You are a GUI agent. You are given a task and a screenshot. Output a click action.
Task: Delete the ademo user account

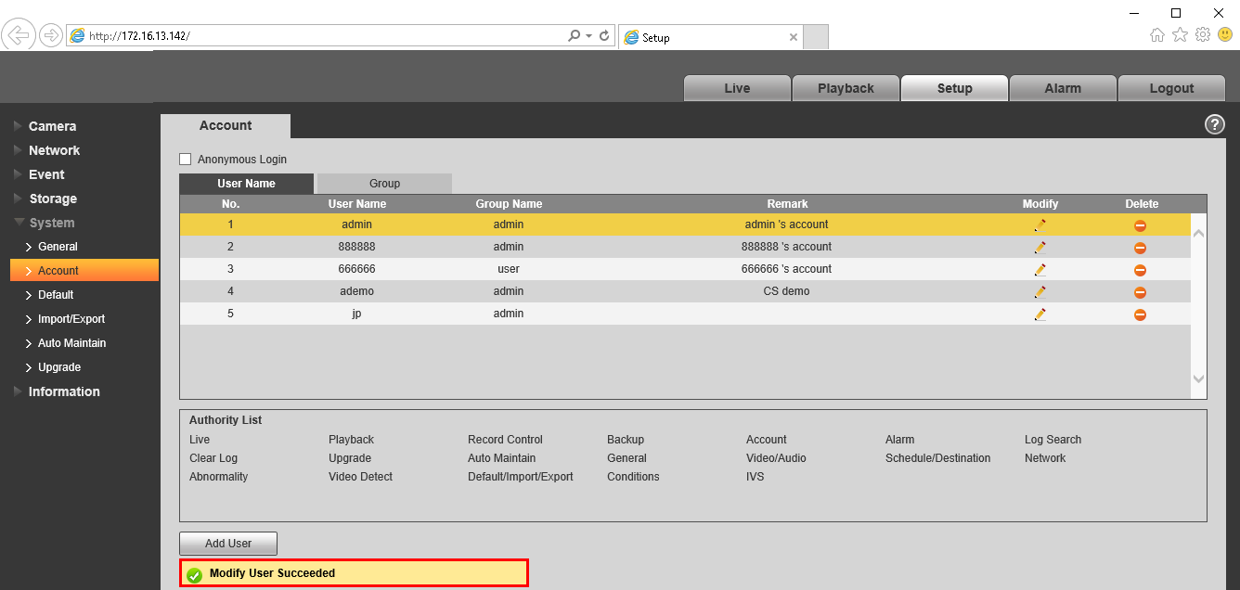click(x=1140, y=292)
